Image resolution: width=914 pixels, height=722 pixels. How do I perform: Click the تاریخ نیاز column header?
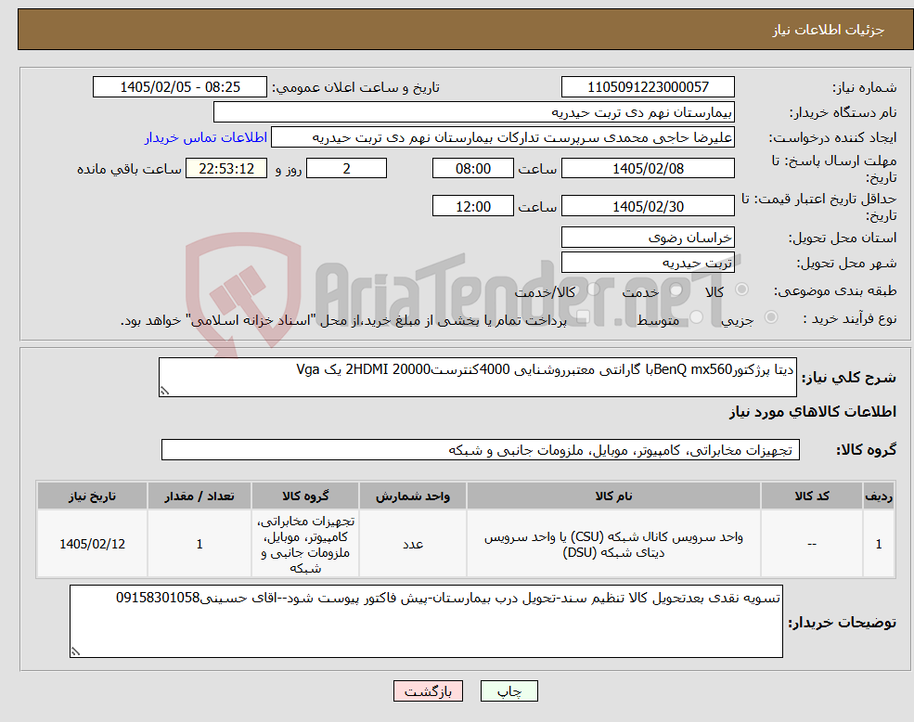(92, 496)
